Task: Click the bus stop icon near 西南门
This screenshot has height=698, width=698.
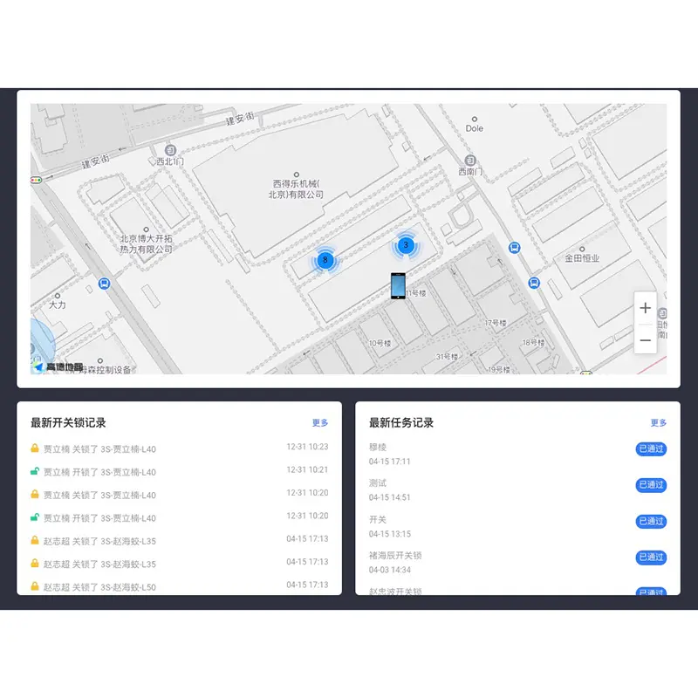Action: (515, 249)
